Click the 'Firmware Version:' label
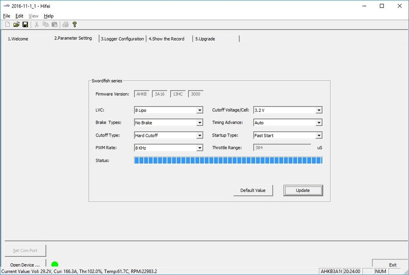The width and height of the screenshot is (409, 275). (x=112, y=94)
